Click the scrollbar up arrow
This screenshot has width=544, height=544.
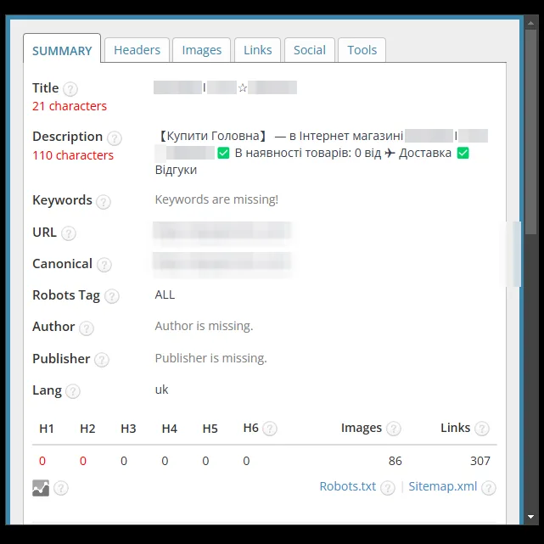coord(530,23)
